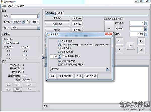This screenshot has height=112, width=151.
Task: Decrease Z轴步长 with down stepper arrow
Action: point(146,30)
